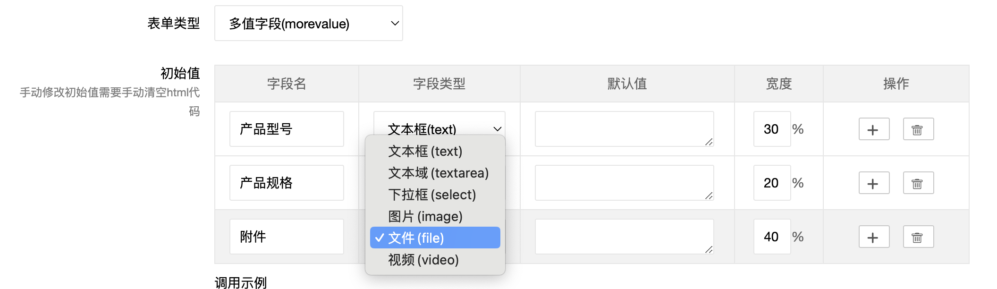Click the 产品型号 field name input
The height and width of the screenshot is (289, 997).
(287, 129)
